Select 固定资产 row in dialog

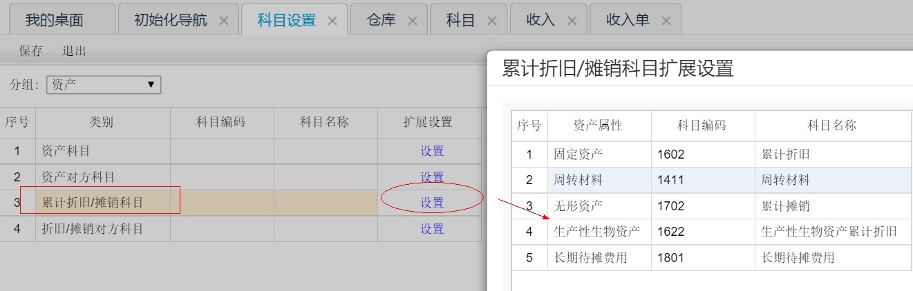(x=711, y=154)
